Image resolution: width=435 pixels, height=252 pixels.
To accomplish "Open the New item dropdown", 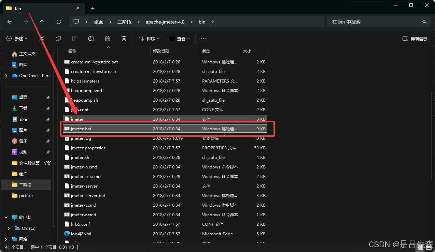I will (17, 39).
